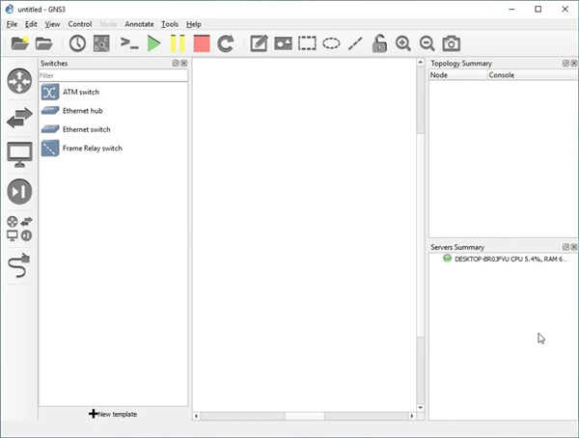Image resolution: width=579 pixels, height=438 pixels.
Task: Click the horizontal scrollbar thumb
Action: click(x=304, y=416)
